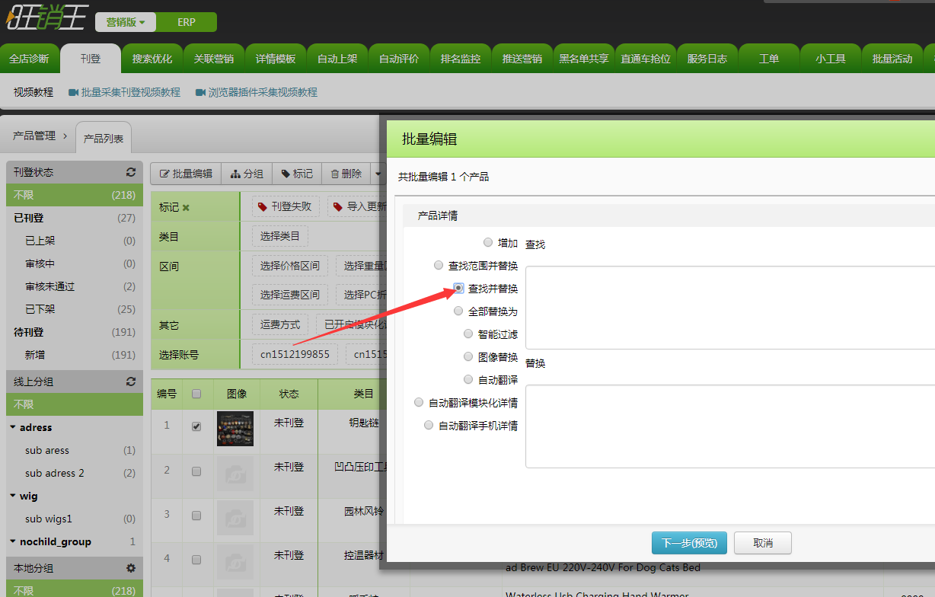Select the sub wigs1 group
The height and width of the screenshot is (597, 935).
[x=74, y=519]
